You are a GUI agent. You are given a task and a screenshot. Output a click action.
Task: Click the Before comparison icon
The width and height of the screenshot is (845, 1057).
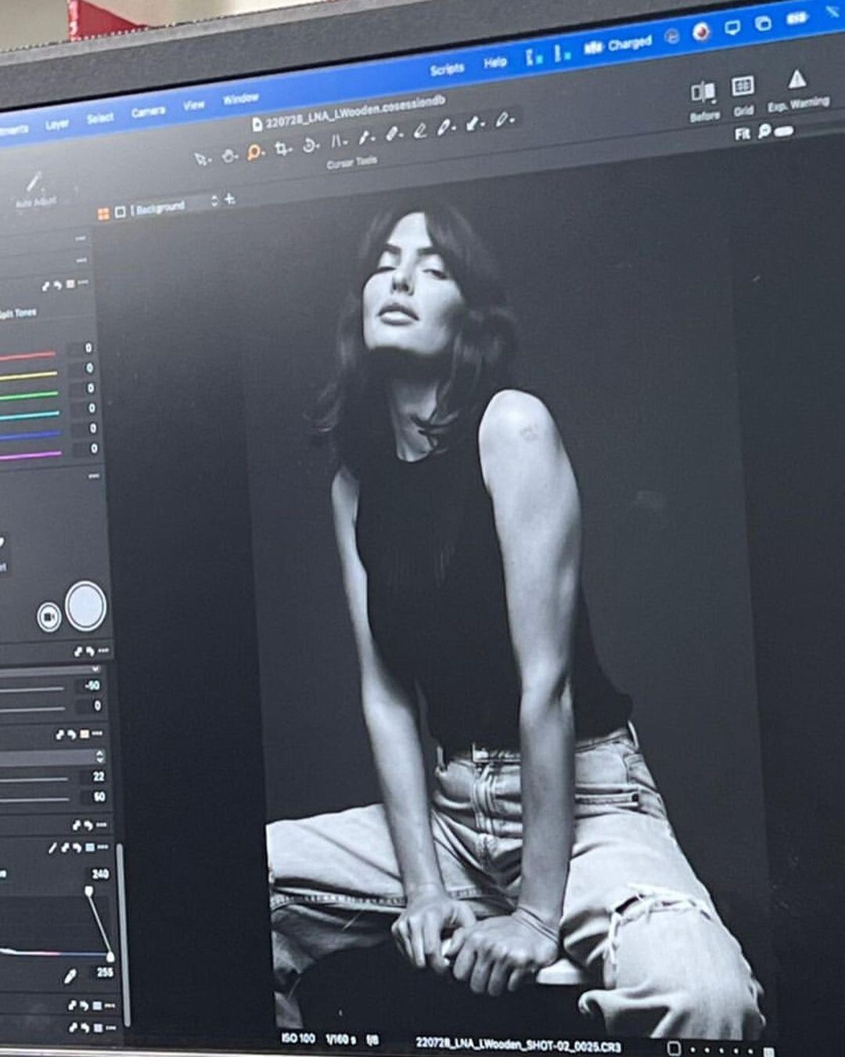point(703,92)
